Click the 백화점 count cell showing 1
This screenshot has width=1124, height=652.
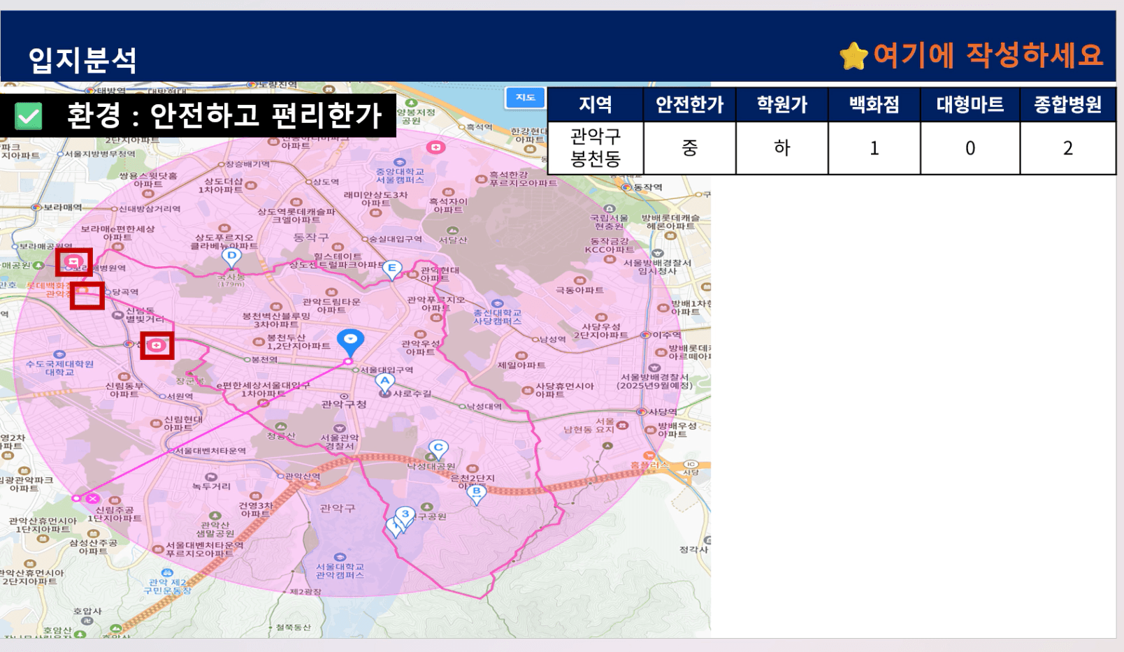pos(874,148)
